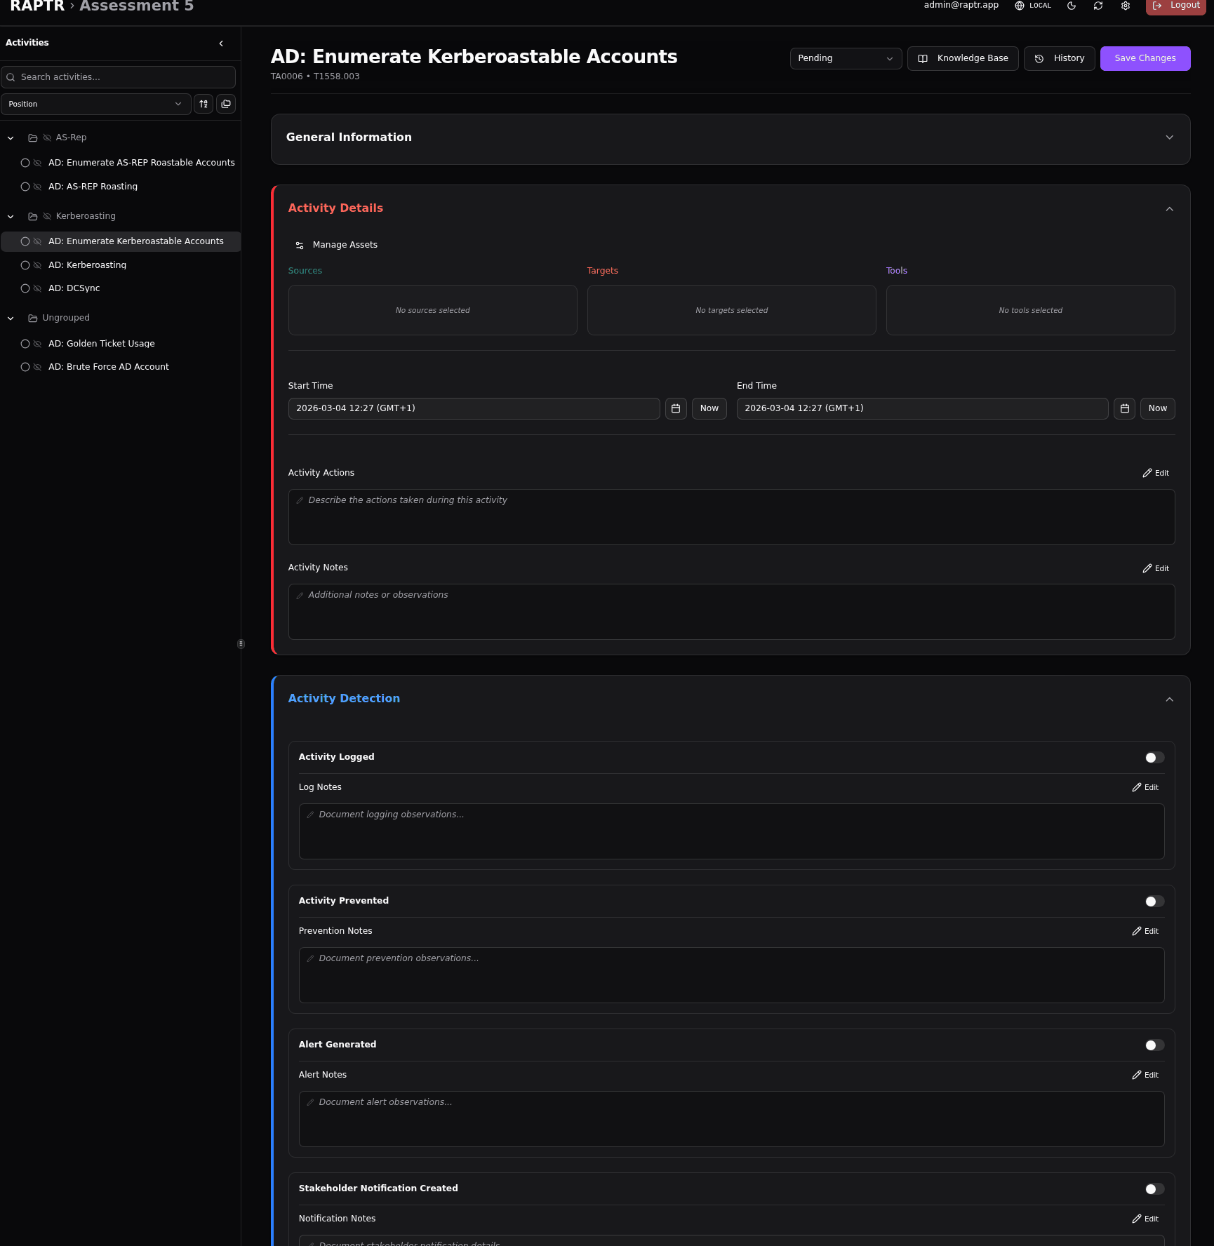This screenshot has height=1246, width=1214.
Task: Click the Save Changes button
Action: coord(1145,58)
